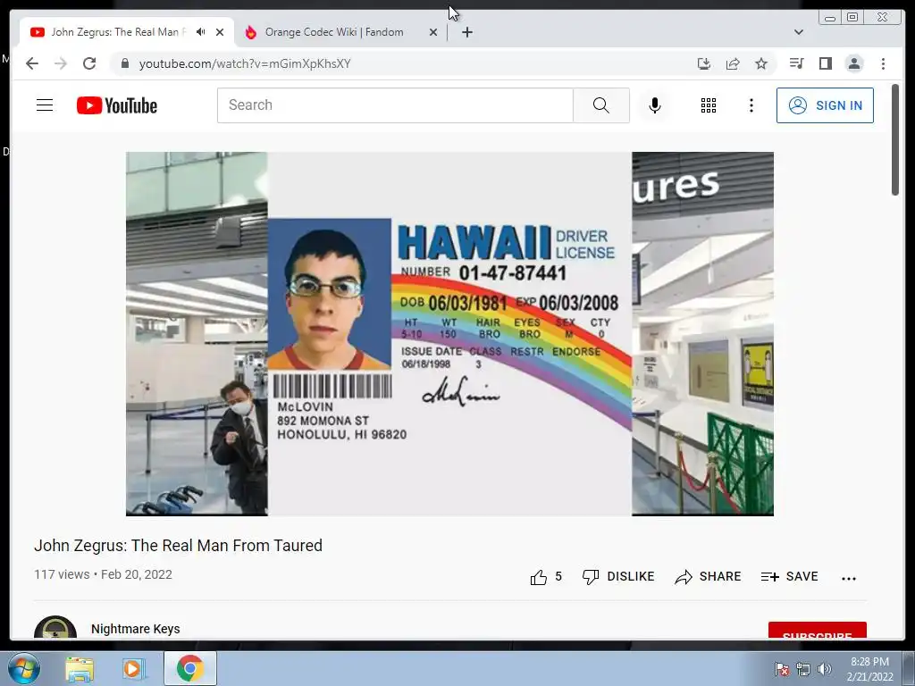Screen dimensions: 915x686
Task: Open the Windows Start menu
Action: point(24,668)
